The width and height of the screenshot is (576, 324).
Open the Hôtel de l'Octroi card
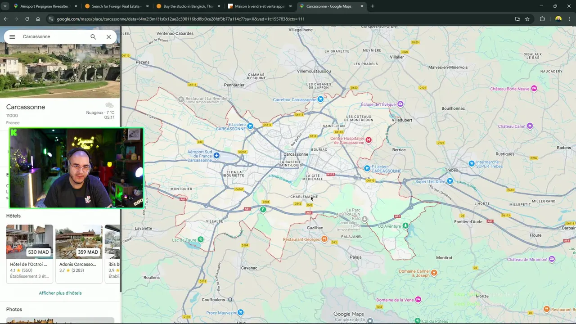[x=29, y=253]
